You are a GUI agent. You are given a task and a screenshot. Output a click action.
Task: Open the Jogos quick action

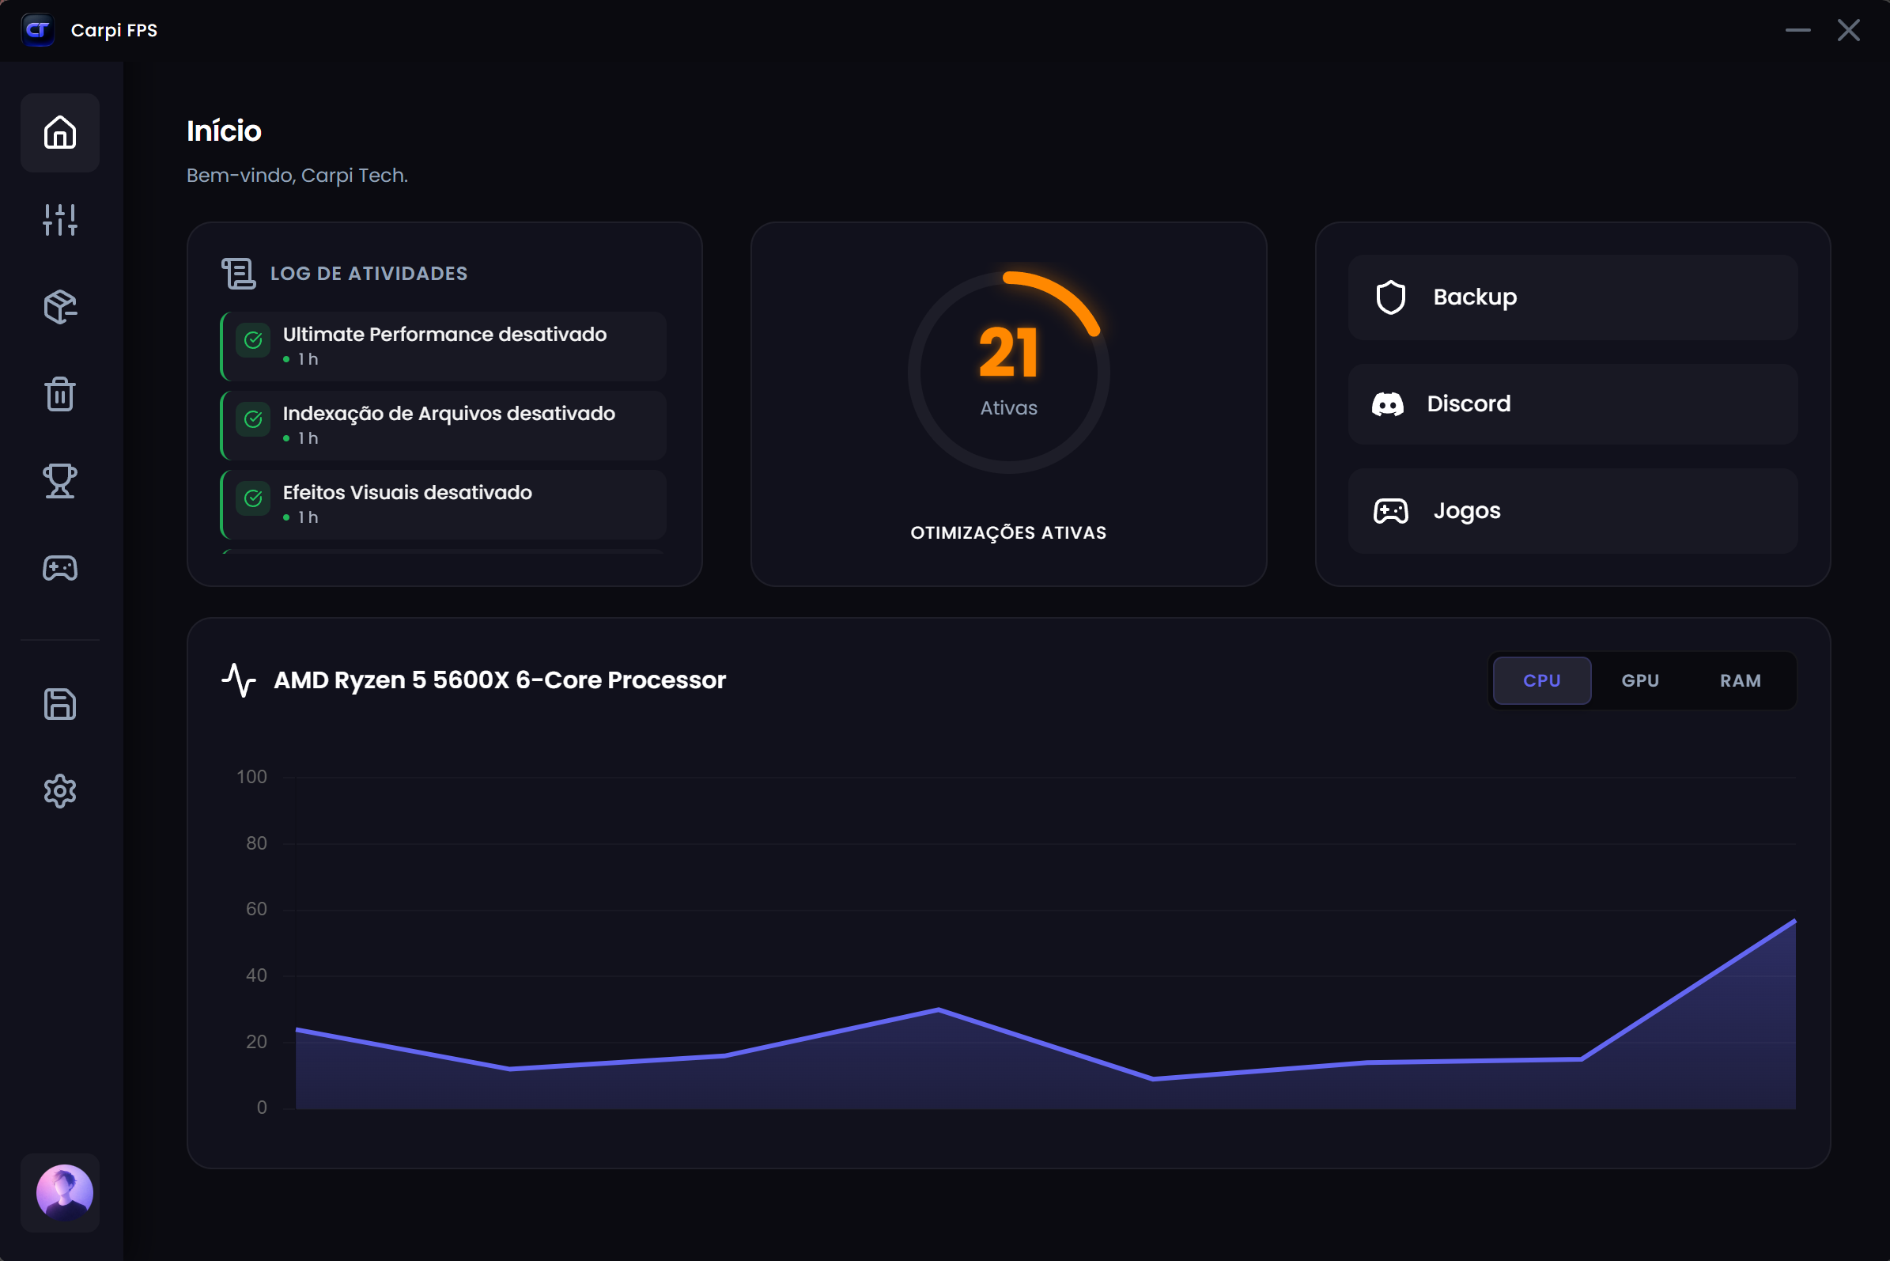tap(1571, 511)
